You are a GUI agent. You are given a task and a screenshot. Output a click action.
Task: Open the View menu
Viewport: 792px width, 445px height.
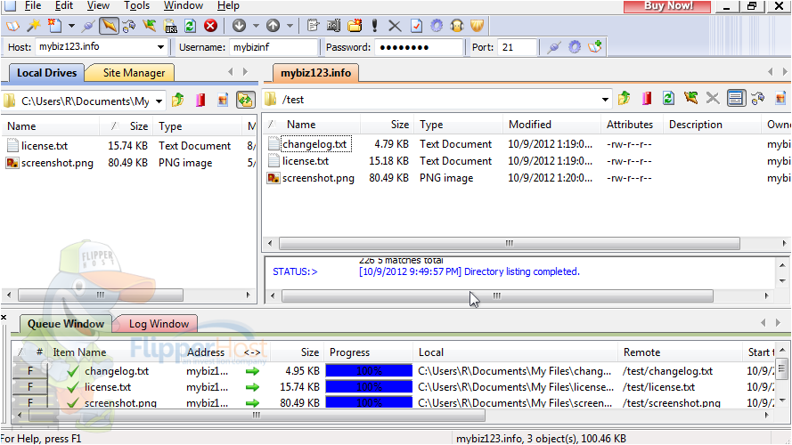pyautogui.click(x=98, y=5)
